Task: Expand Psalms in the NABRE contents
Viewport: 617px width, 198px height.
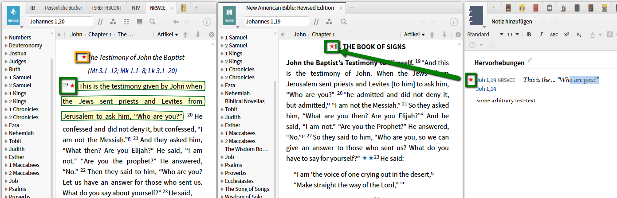Action: click(x=223, y=165)
